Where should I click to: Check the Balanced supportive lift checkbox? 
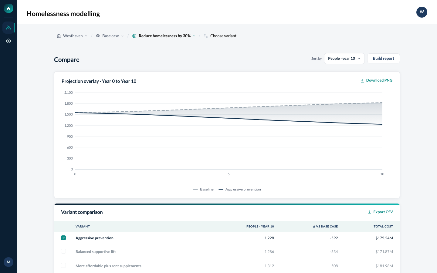click(x=63, y=251)
